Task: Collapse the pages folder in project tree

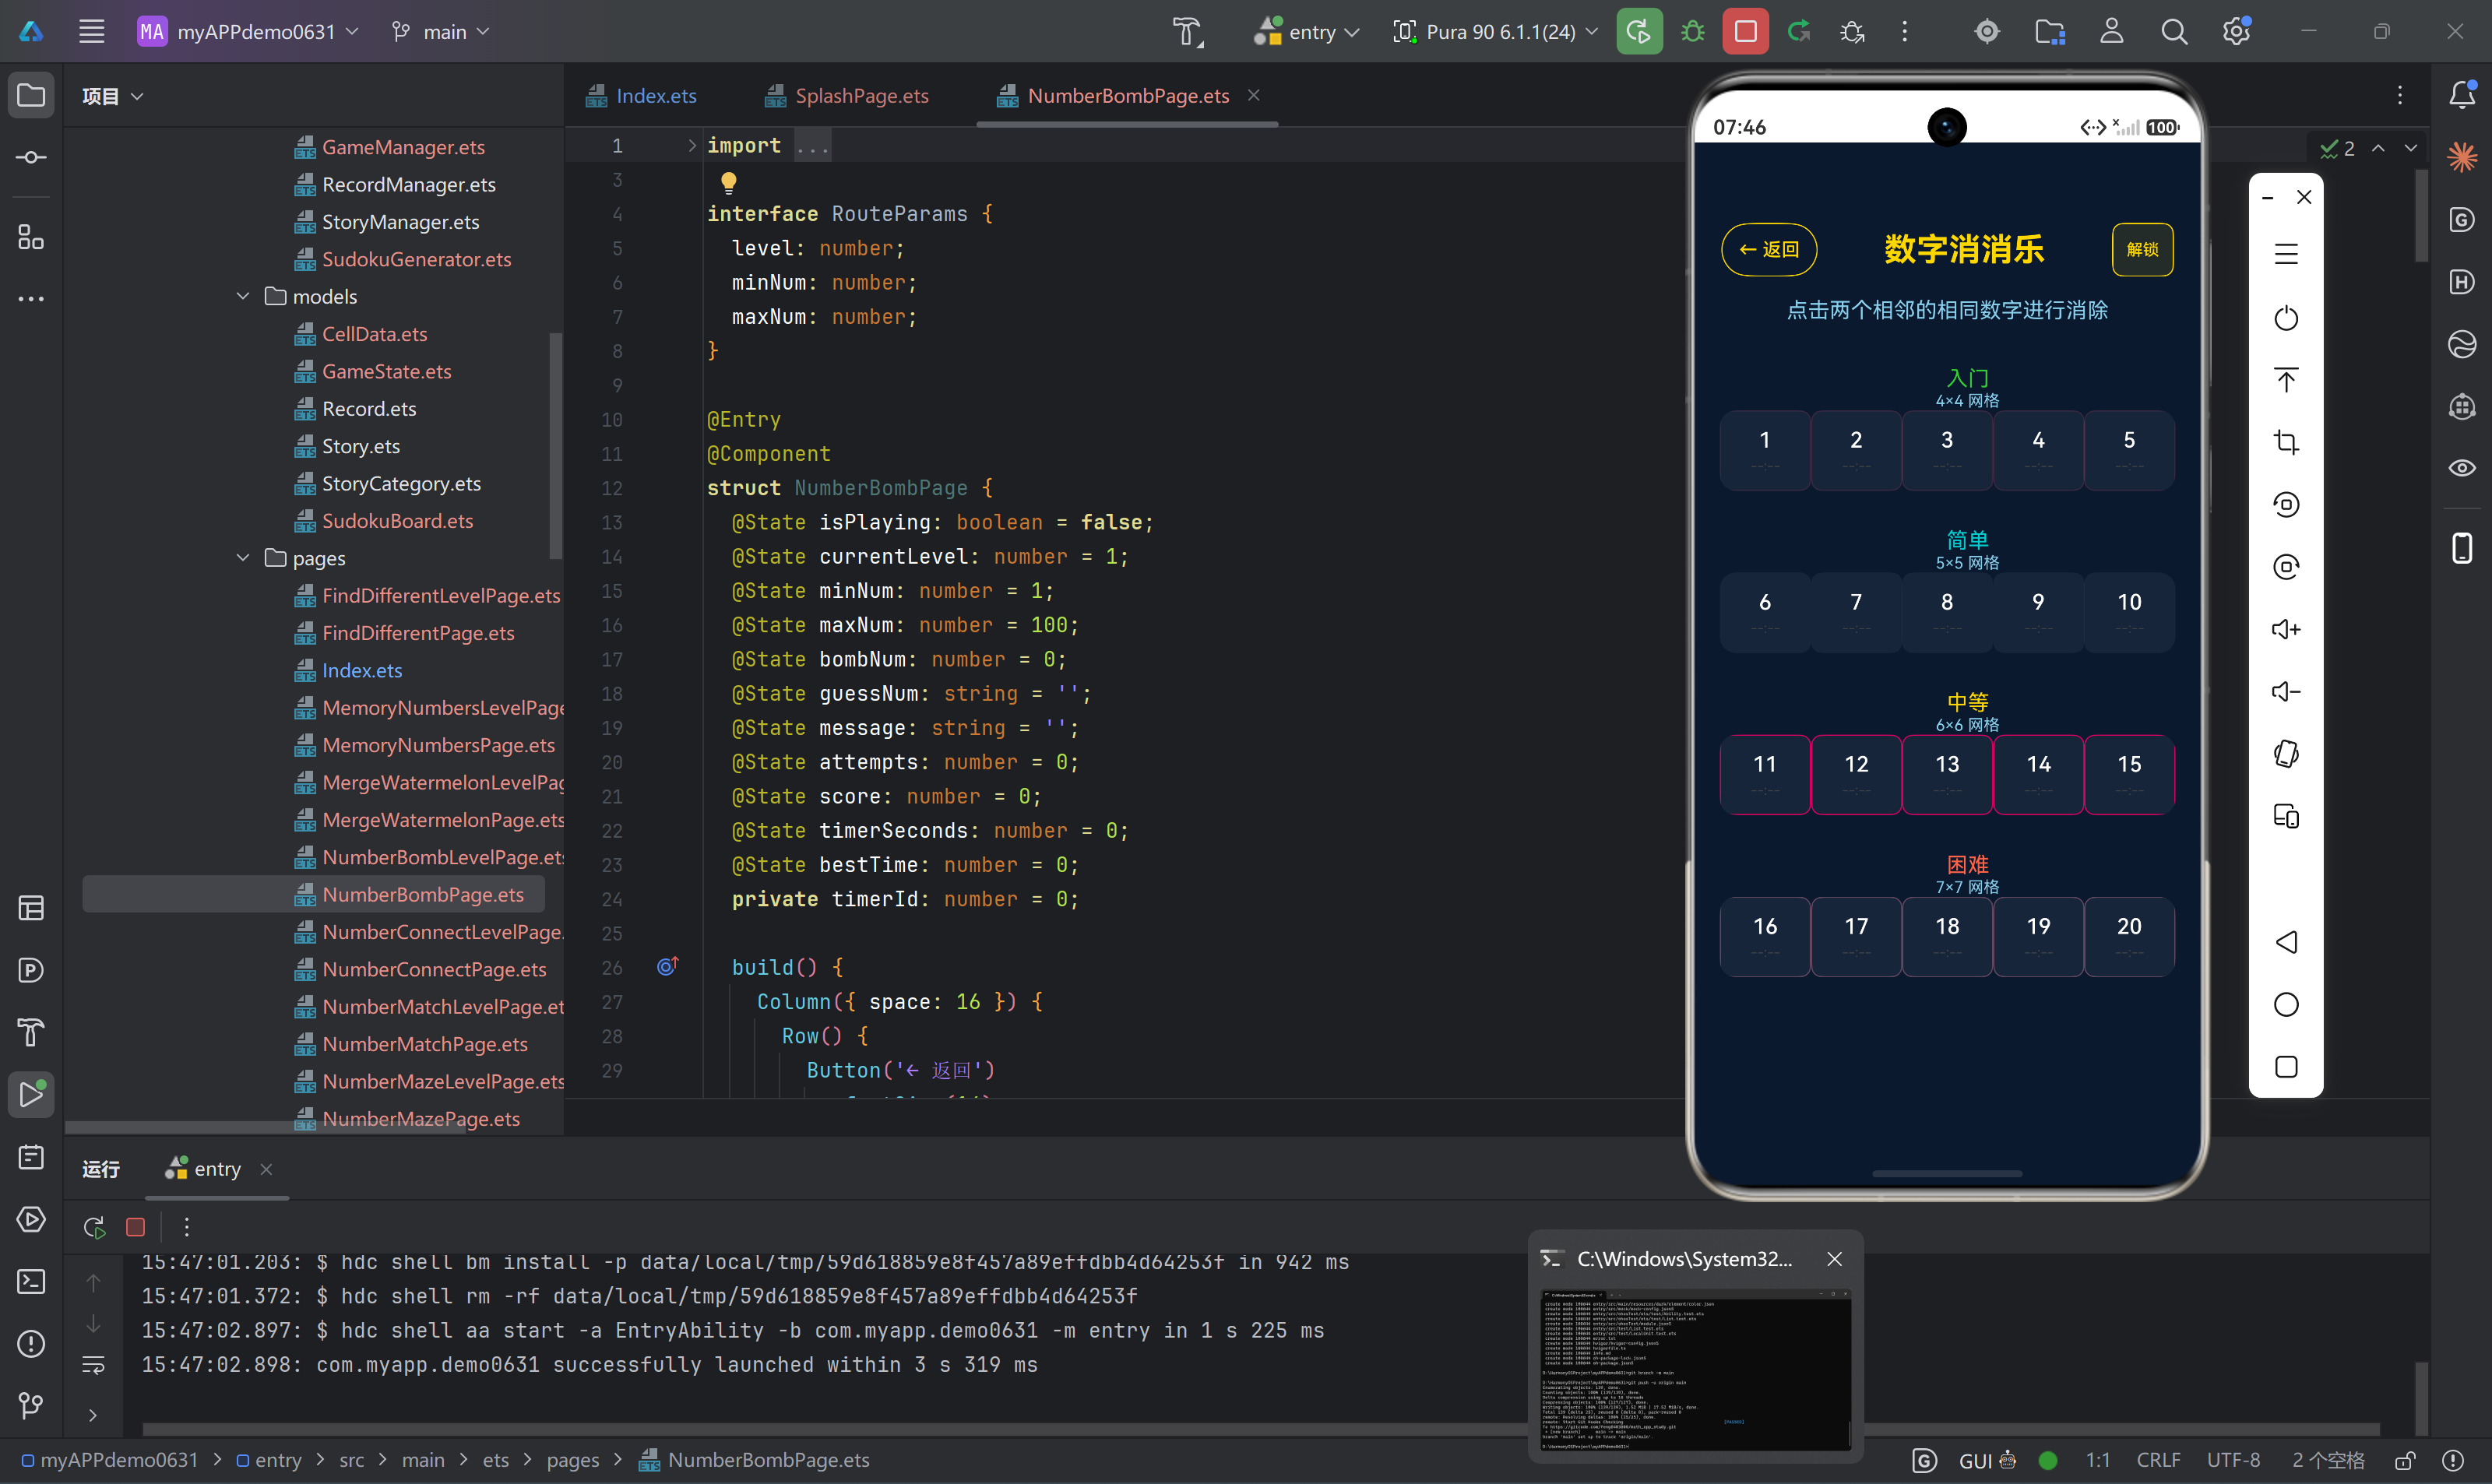Action: (243, 558)
